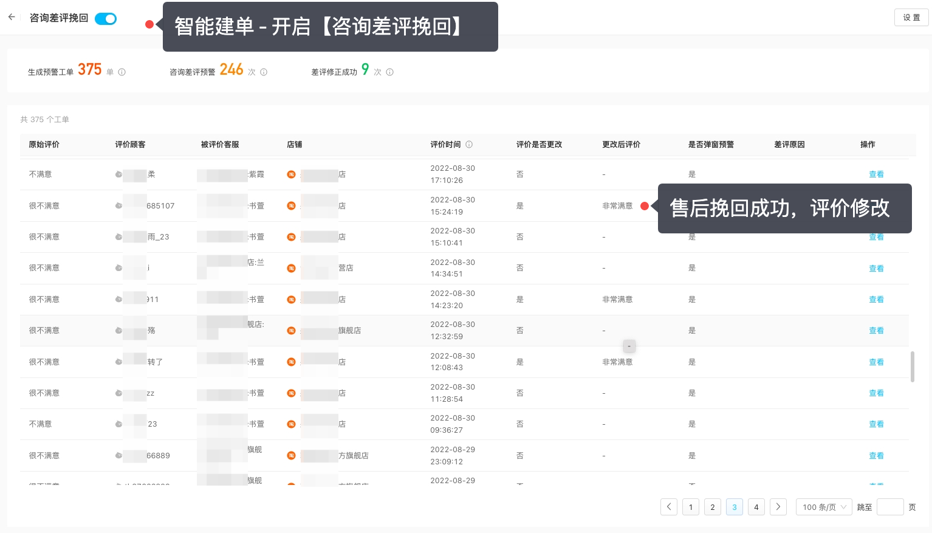Open 查看 for the 14:23:20 row
The image size is (932, 533).
tap(876, 300)
